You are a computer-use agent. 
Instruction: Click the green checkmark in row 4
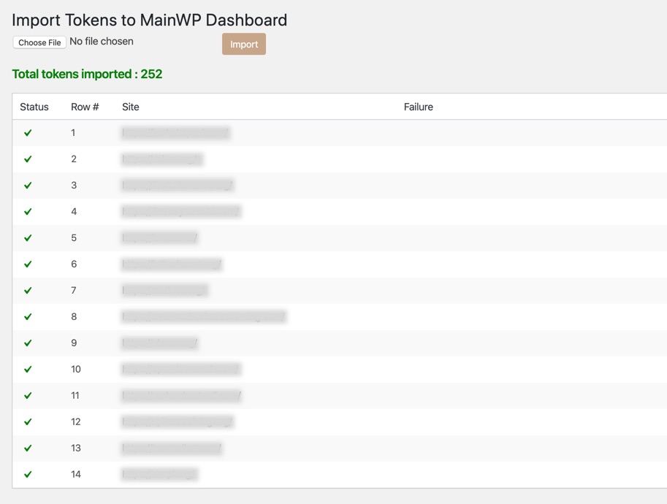(x=28, y=211)
